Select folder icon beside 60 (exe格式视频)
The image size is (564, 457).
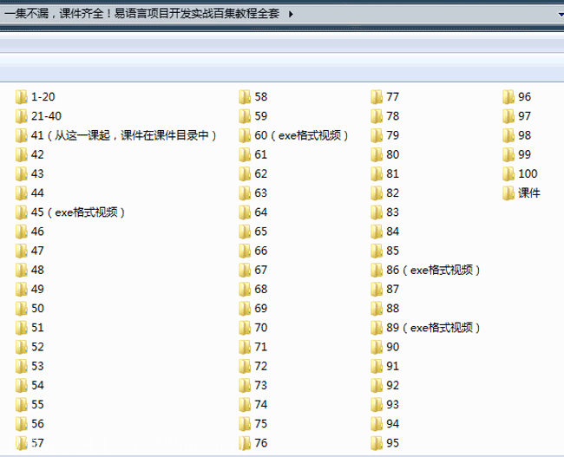pos(245,135)
